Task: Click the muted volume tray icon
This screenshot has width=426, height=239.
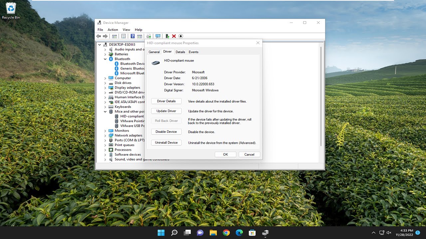Action: tap(389, 233)
